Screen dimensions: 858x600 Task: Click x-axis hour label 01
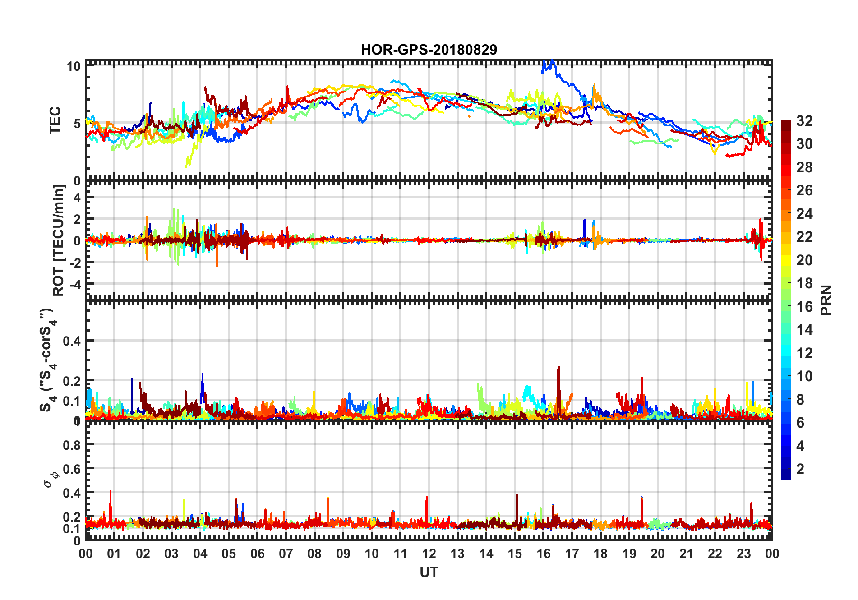point(114,554)
